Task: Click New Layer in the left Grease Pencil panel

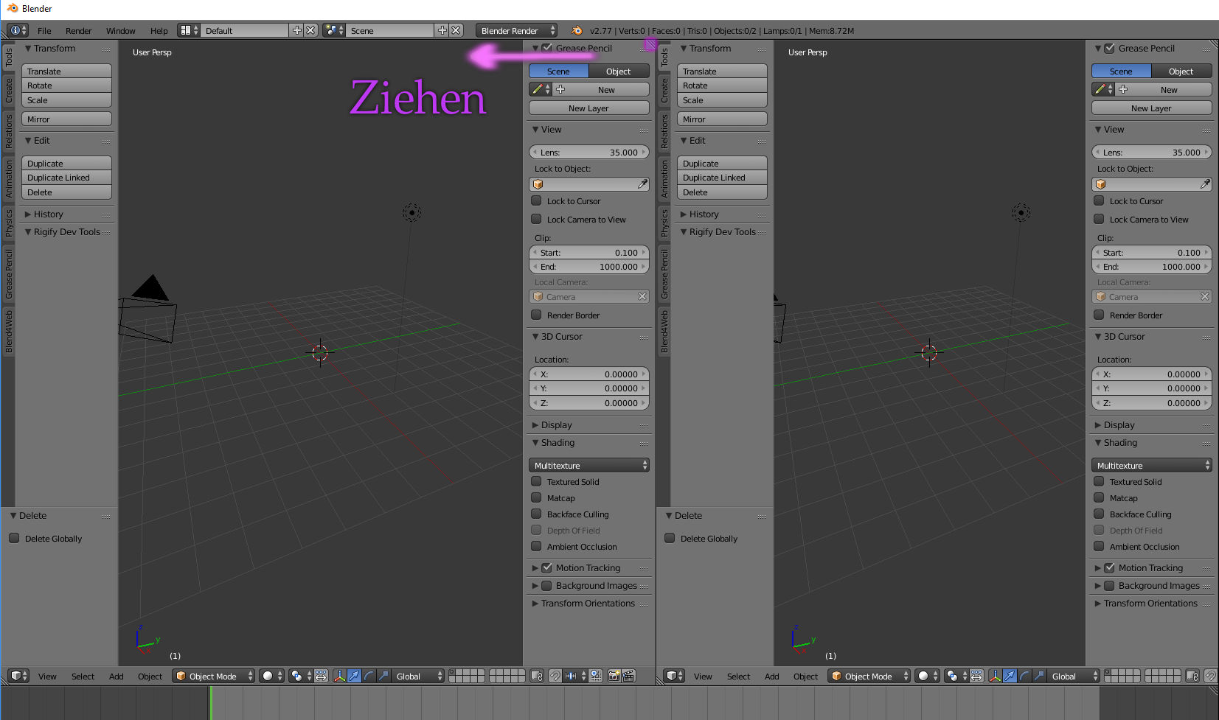Action: (588, 108)
